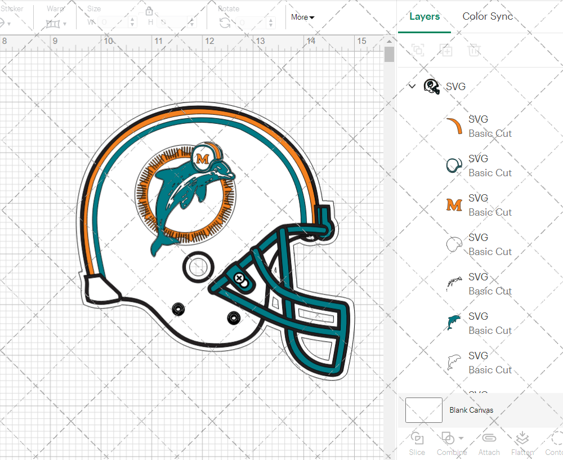This screenshot has height=460, width=563.
Task: Click the height stepper arrows
Action: (192, 23)
